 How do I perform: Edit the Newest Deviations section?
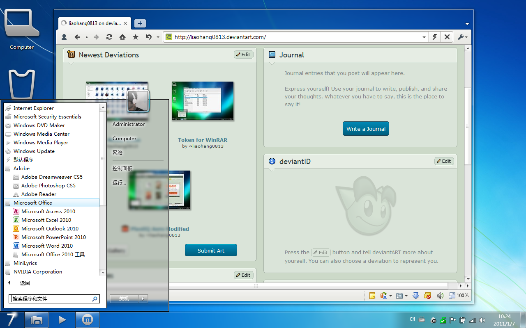point(244,55)
